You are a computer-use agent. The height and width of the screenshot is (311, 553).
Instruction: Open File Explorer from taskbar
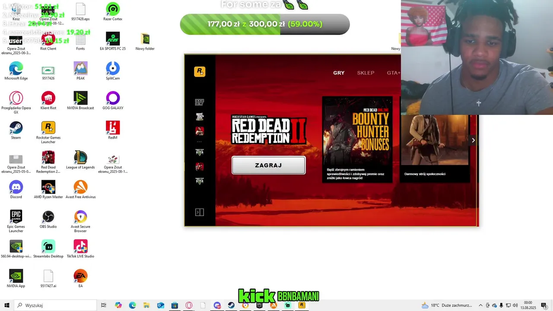coord(146,305)
